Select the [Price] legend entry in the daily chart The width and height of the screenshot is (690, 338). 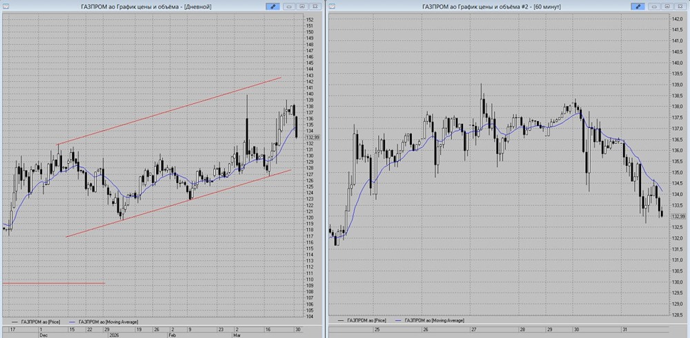pos(34,321)
